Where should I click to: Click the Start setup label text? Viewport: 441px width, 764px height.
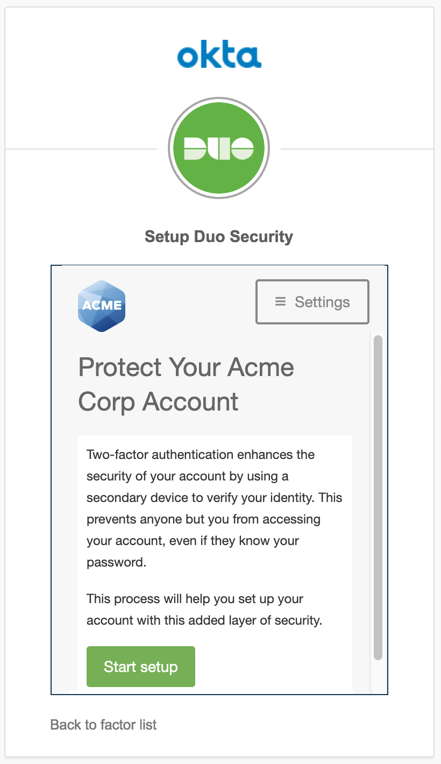140,666
